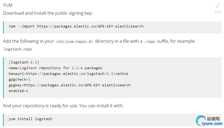224x128 pixels.
Task: Click the name=Logstash repository line
Action: click(55, 68)
